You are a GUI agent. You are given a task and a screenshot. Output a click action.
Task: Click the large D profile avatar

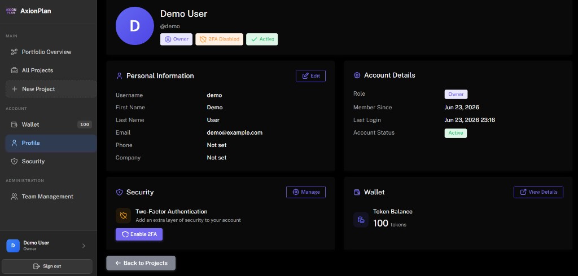tap(134, 26)
